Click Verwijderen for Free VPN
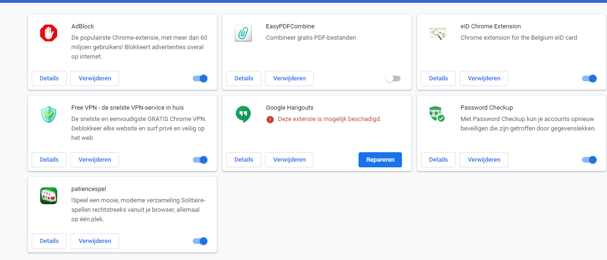This screenshot has height=260, width=607. click(x=94, y=160)
